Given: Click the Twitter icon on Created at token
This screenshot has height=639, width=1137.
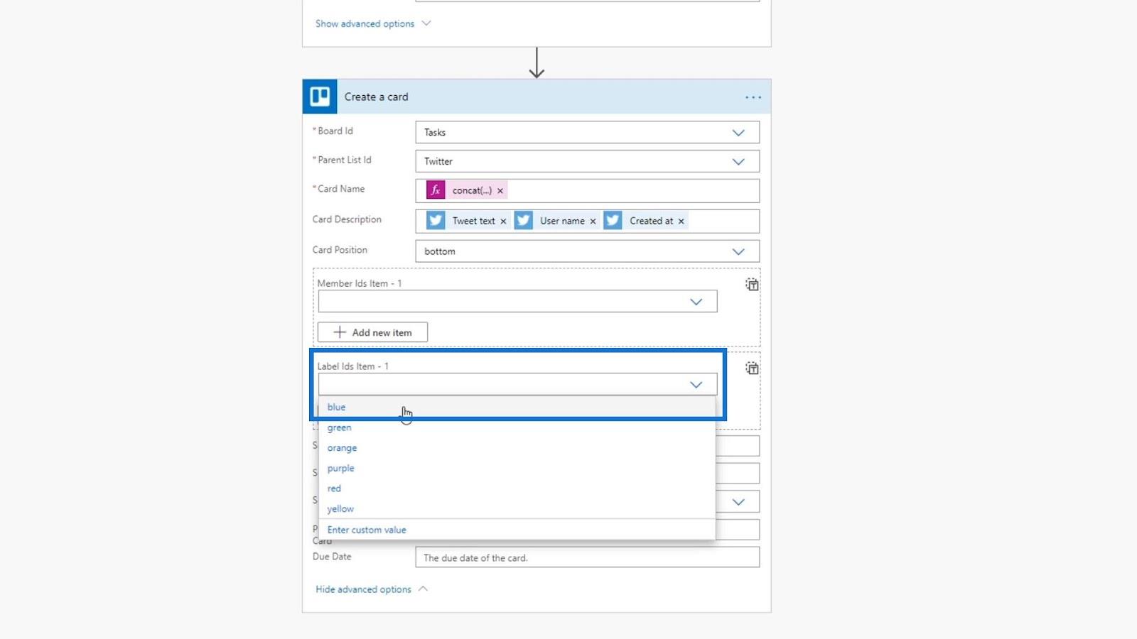Looking at the screenshot, I should click(x=613, y=221).
